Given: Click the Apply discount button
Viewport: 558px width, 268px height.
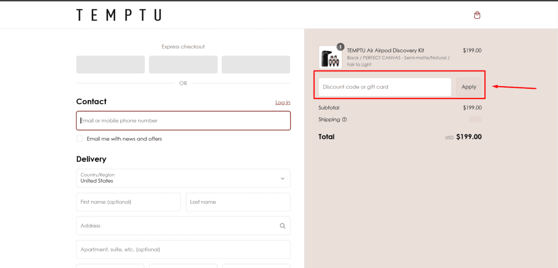Looking at the screenshot, I should coord(469,87).
